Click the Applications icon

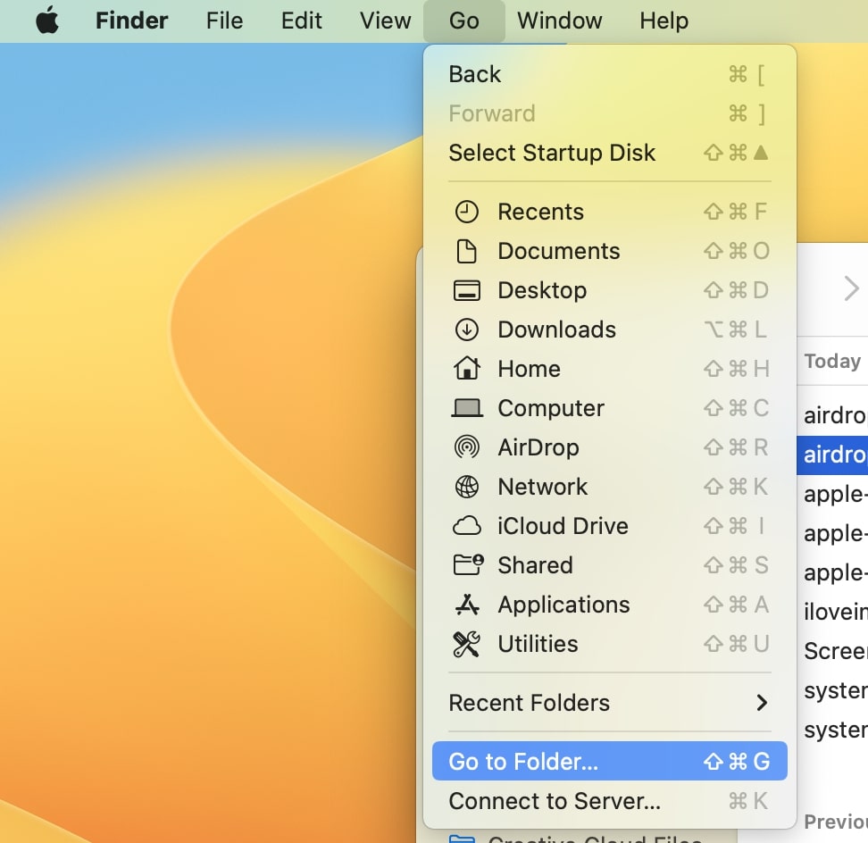click(x=467, y=605)
